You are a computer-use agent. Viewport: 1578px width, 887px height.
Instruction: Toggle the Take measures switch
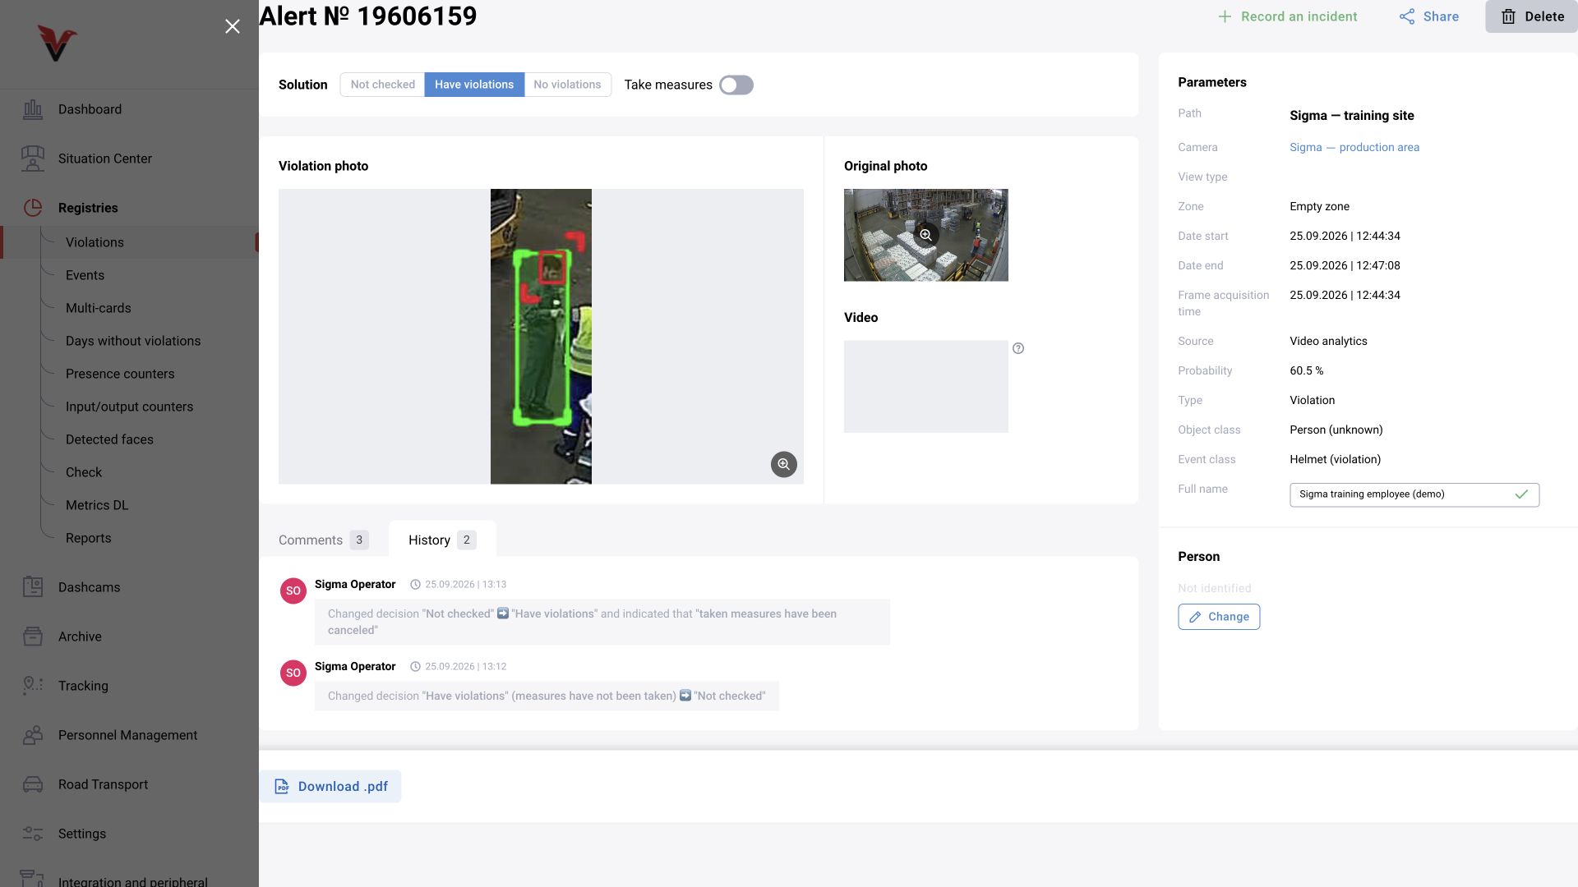coord(736,85)
